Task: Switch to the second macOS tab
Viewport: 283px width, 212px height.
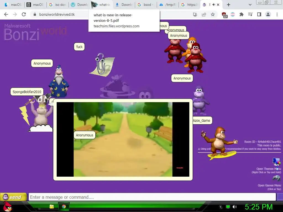Action: [x=35, y=5]
